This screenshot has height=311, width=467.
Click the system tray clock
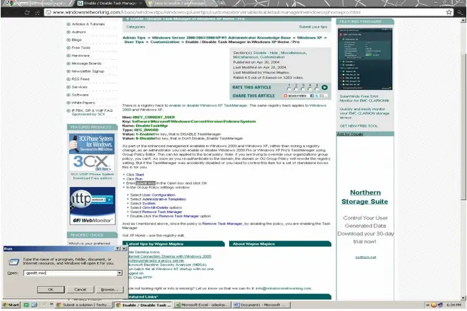[x=454, y=305]
